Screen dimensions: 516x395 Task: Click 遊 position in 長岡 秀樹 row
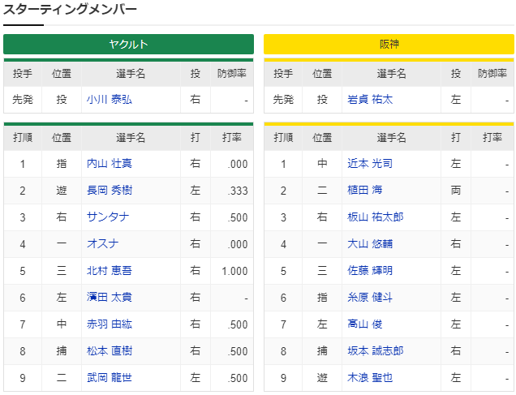pyautogui.click(x=62, y=191)
